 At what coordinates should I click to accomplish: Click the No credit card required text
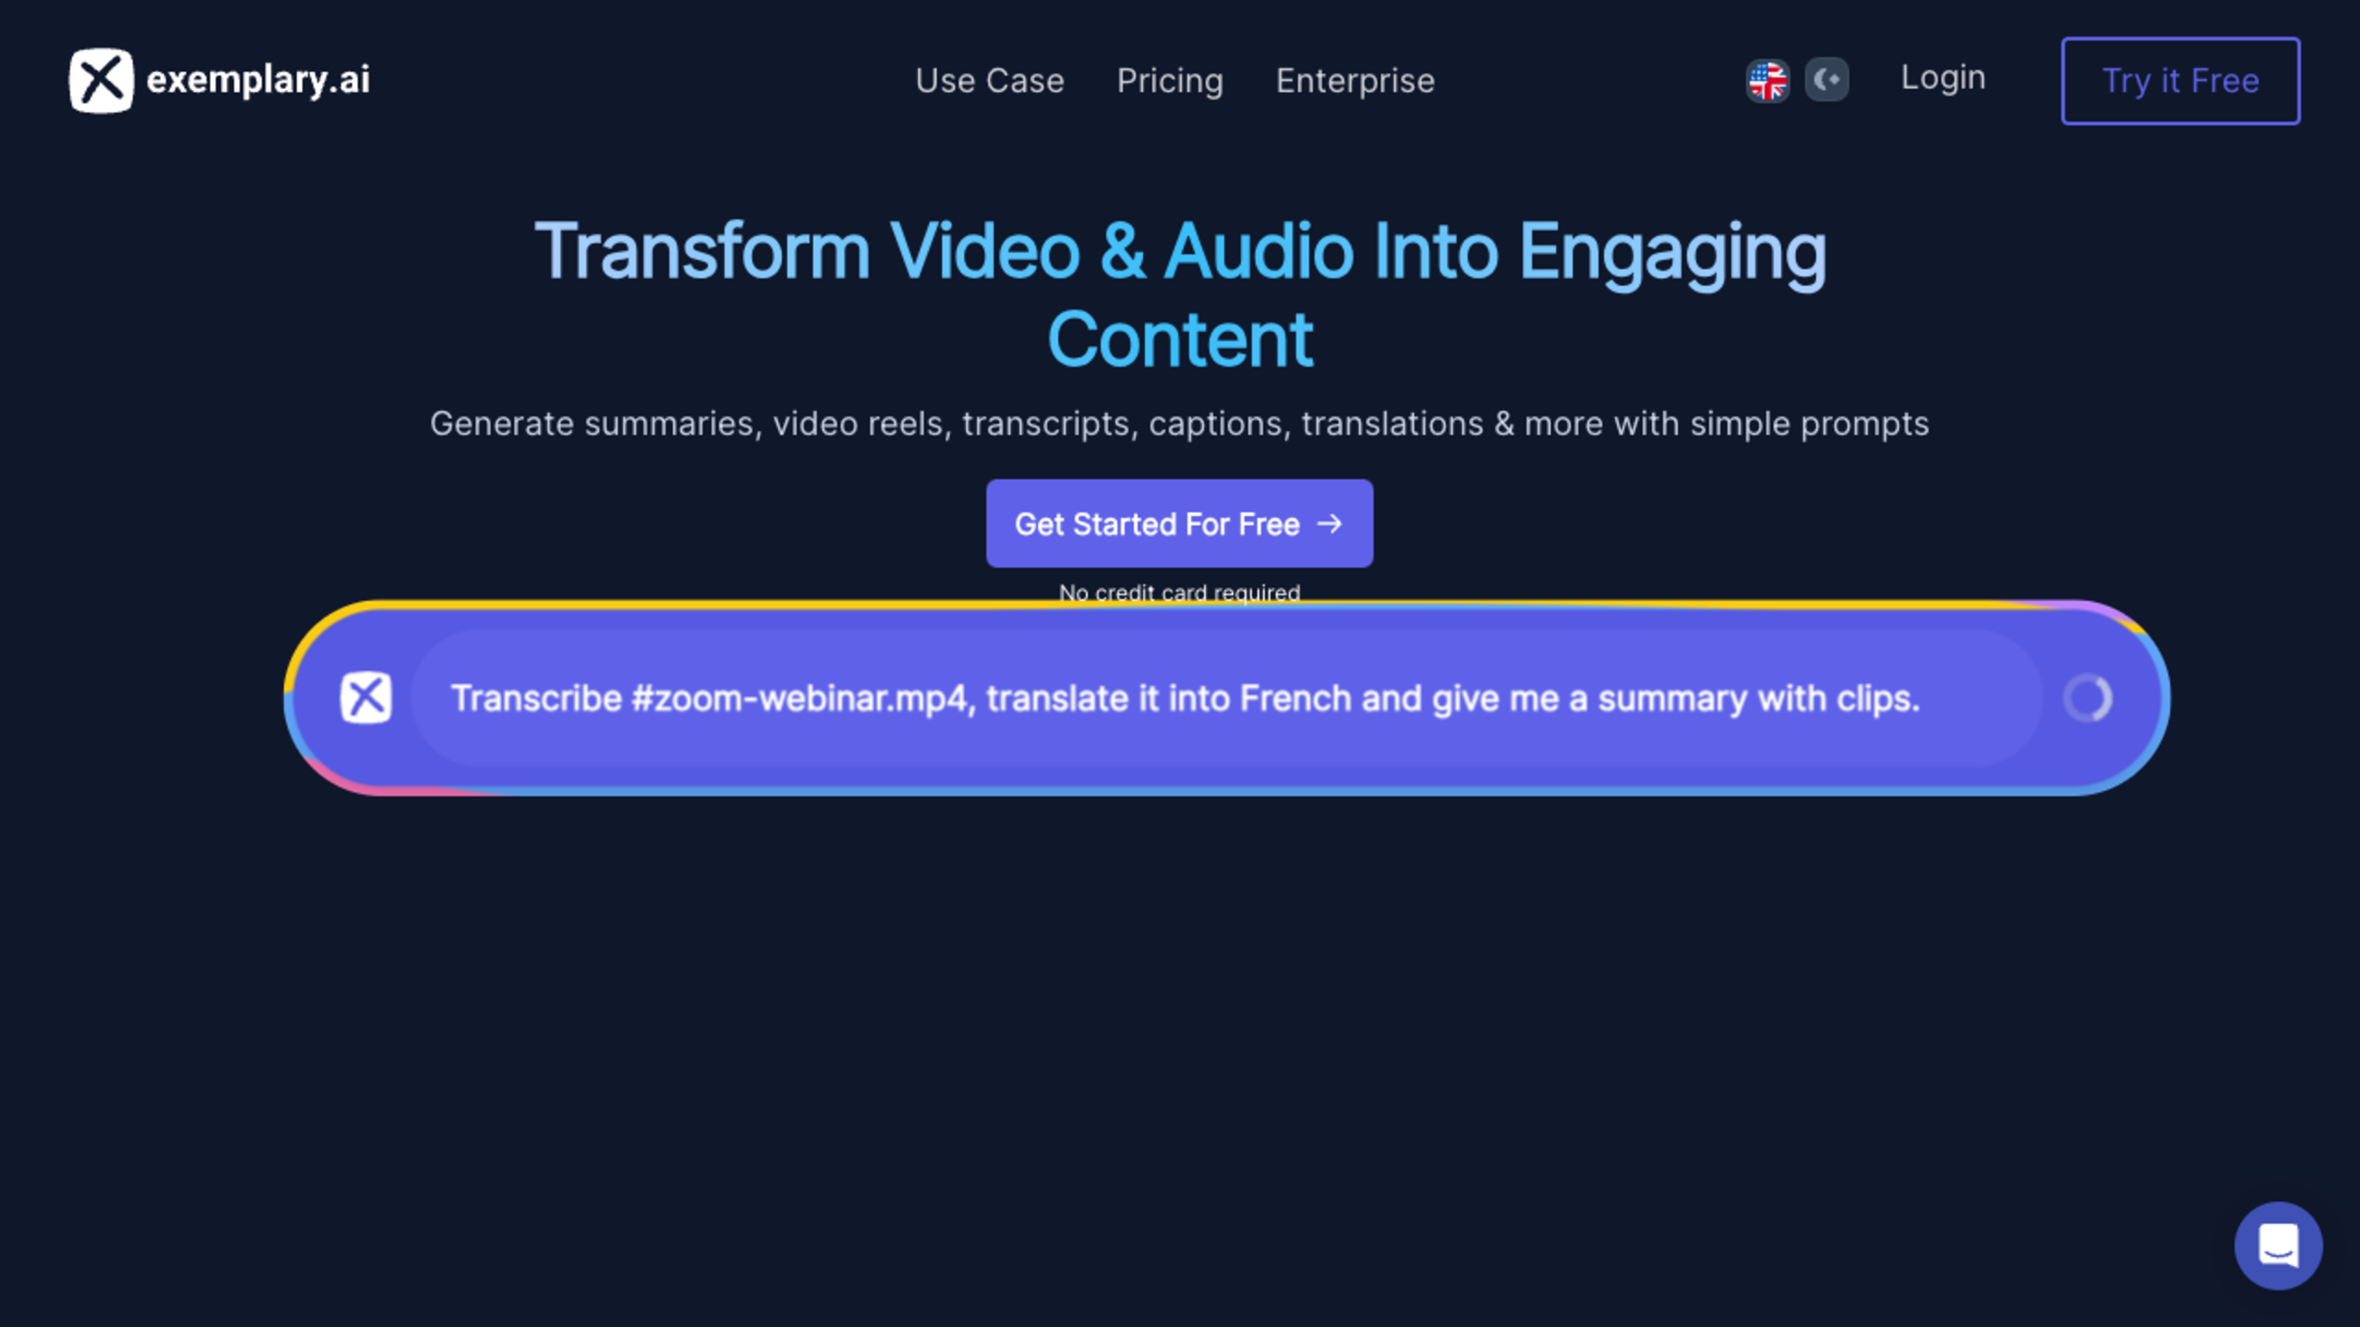(1179, 592)
